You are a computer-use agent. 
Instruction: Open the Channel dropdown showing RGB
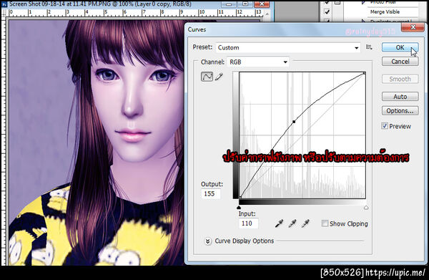click(258, 62)
